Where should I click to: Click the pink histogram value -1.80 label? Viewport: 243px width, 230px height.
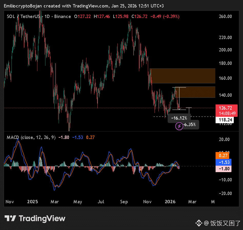[223, 169]
